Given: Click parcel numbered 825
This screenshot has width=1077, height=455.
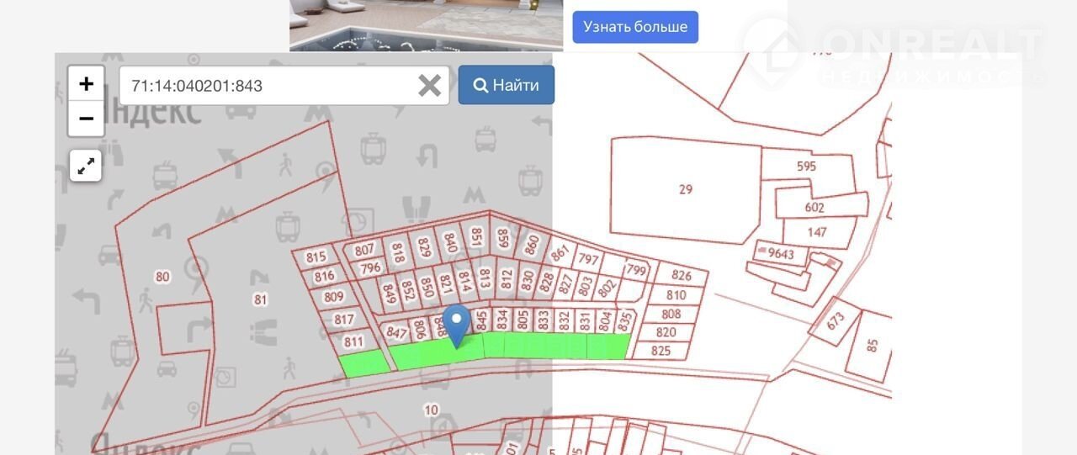Looking at the screenshot, I should 661,351.
